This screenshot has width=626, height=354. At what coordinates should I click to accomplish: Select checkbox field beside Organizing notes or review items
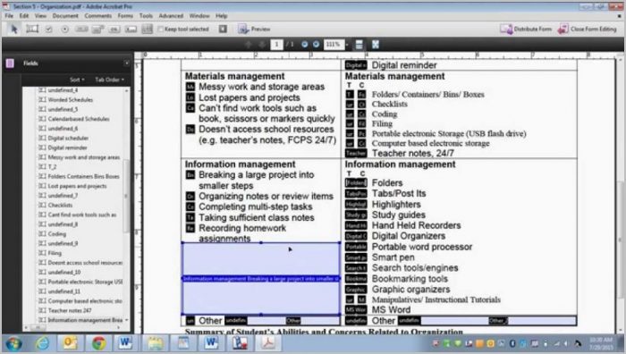click(190, 197)
